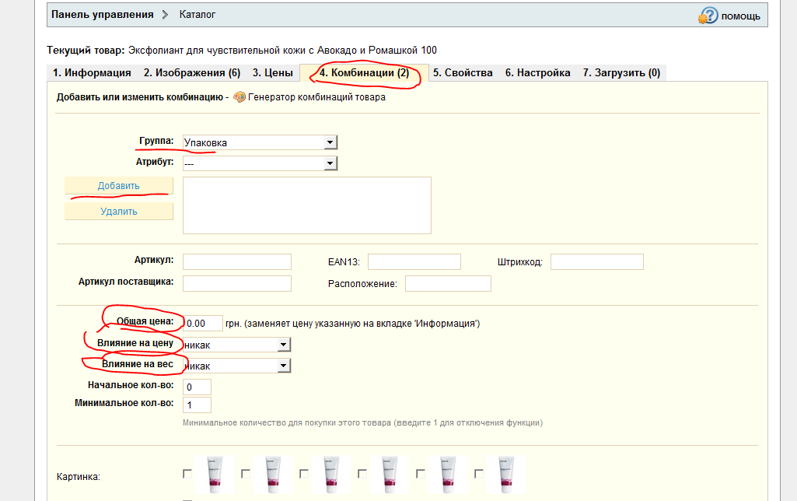This screenshot has height=501, width=797.
Task: Click into the EAN13 text field
Action: pyautogui.click(x=414, y=261)
